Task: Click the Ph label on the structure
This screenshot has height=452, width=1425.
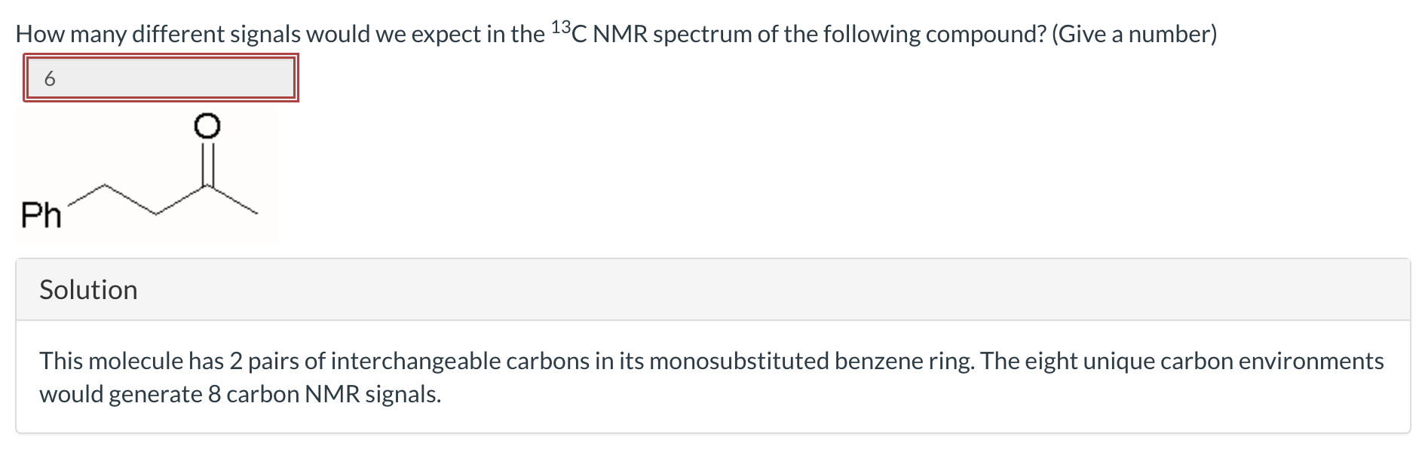Action: pos(43,215)
